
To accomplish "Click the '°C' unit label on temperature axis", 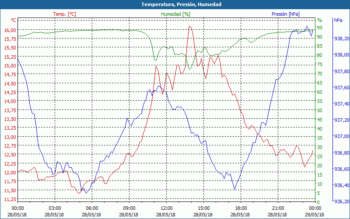I will pyautogui.click(x=14, y=20).
